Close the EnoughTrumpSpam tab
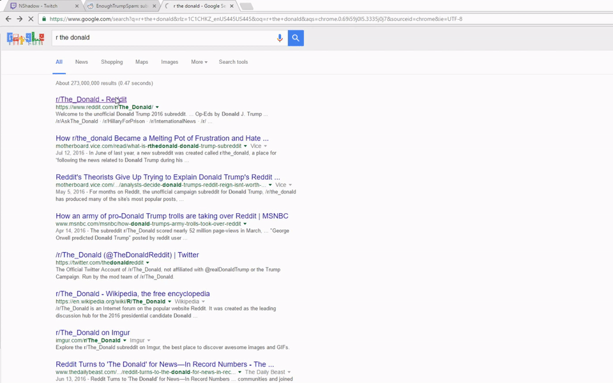613x383 pixels. point(155,6)
